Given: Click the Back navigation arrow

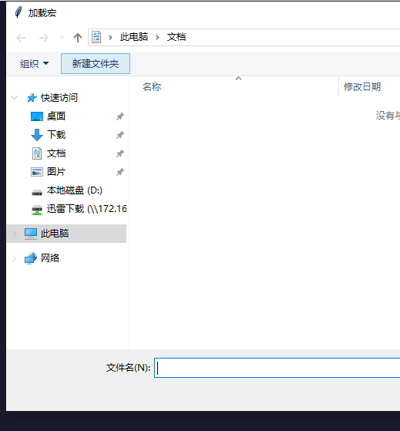Looking at the screenshot, I should 21,38.
